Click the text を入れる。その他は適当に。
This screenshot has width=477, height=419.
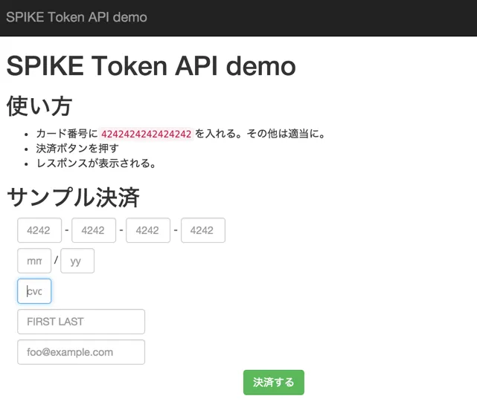point(260,134)
